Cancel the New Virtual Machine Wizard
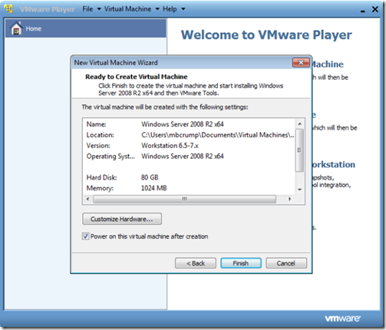386x330 pixels. point(286,263)
